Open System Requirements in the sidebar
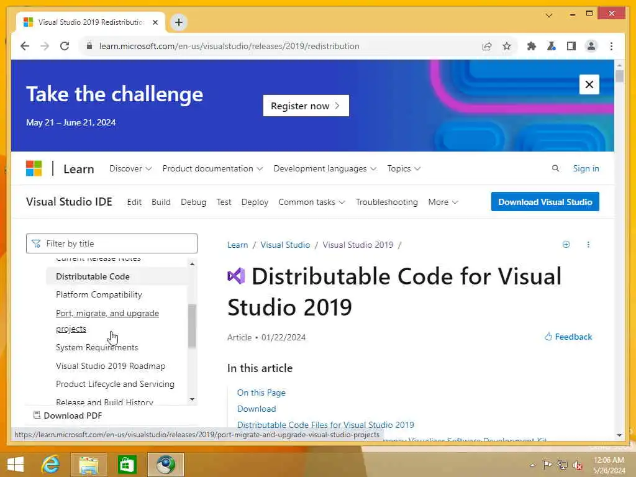The width and height of the screenshot is (636, 477). [97, 347]
